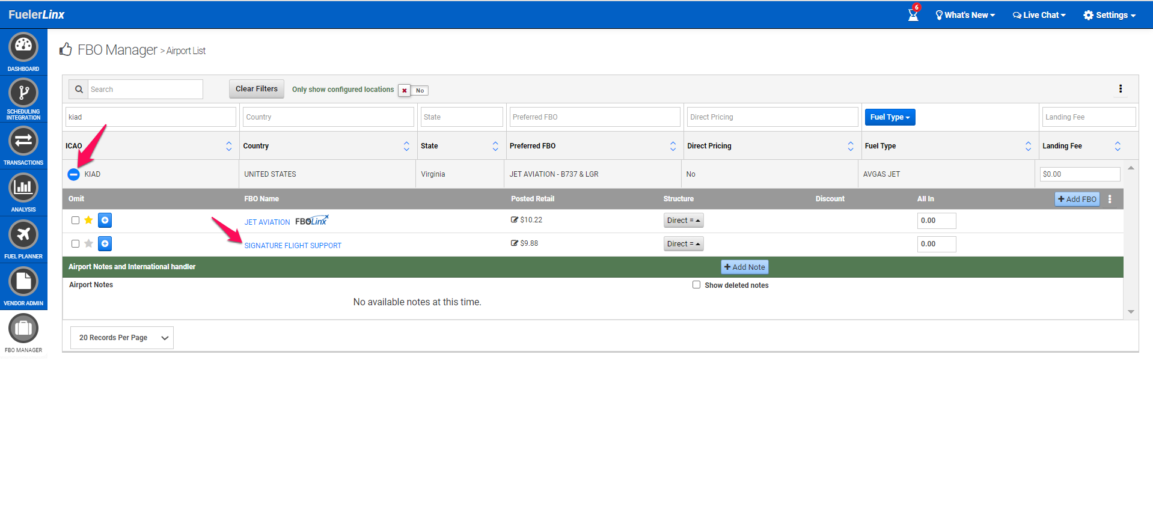Sort by State column arrows
Screen dimensions: 1153x509
tap(495, 146)
